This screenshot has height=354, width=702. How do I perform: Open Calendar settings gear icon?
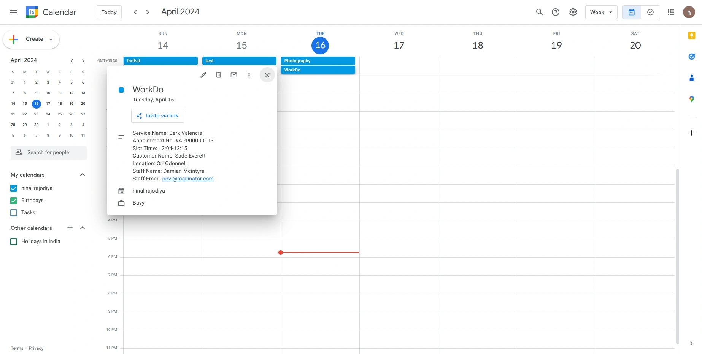point(573,12)
